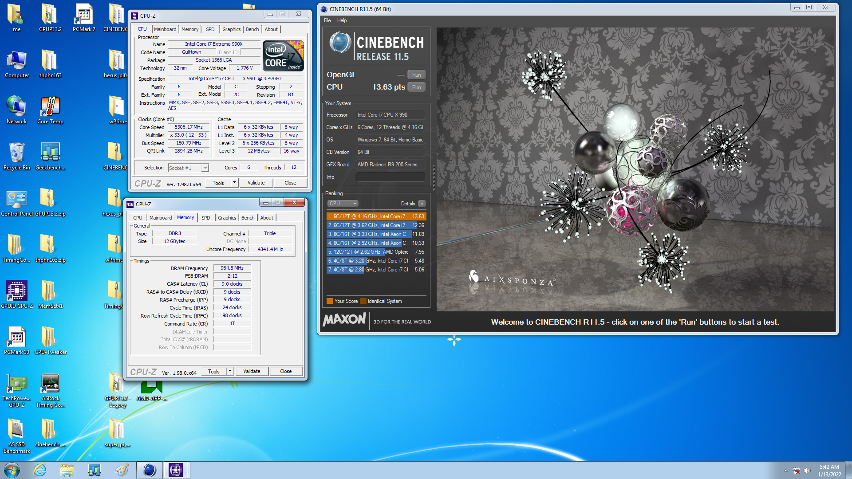Click Show Desktop strip on taskbar
Screen dimensions: 852x479
[x=848, y=470]
